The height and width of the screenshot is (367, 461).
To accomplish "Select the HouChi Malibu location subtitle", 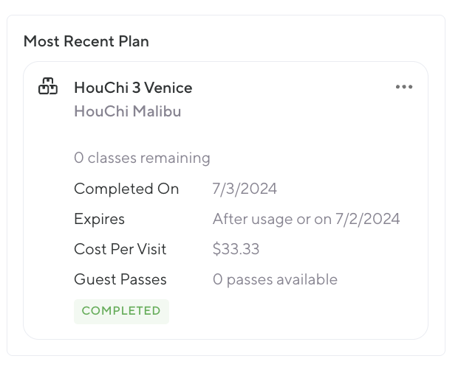I will coord(127,112).
